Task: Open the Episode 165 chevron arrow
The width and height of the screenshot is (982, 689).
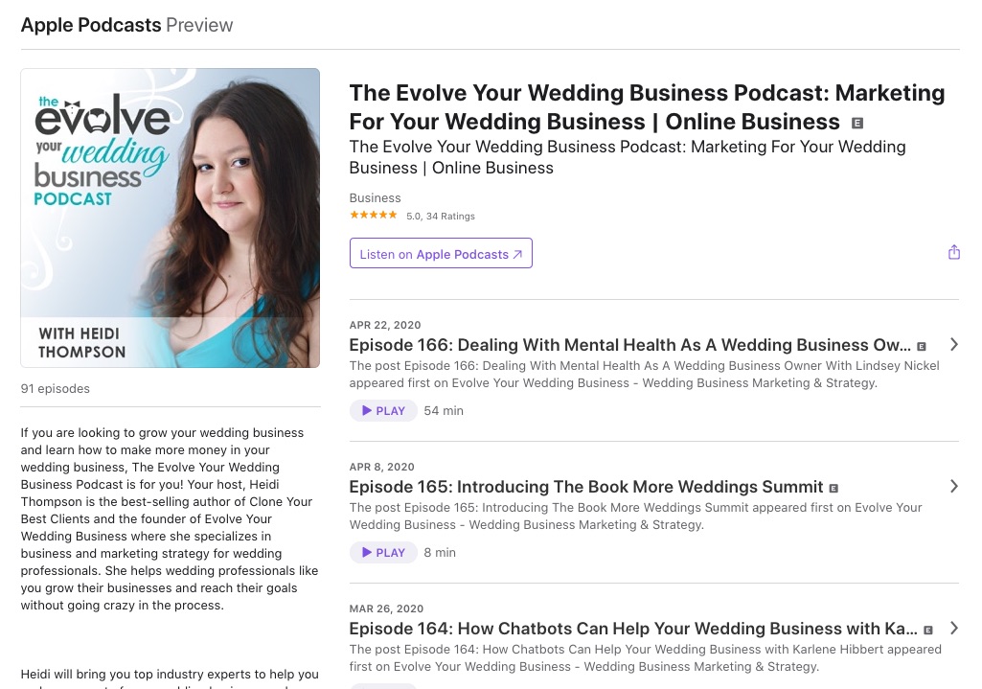Action: [x=954, y=486]
